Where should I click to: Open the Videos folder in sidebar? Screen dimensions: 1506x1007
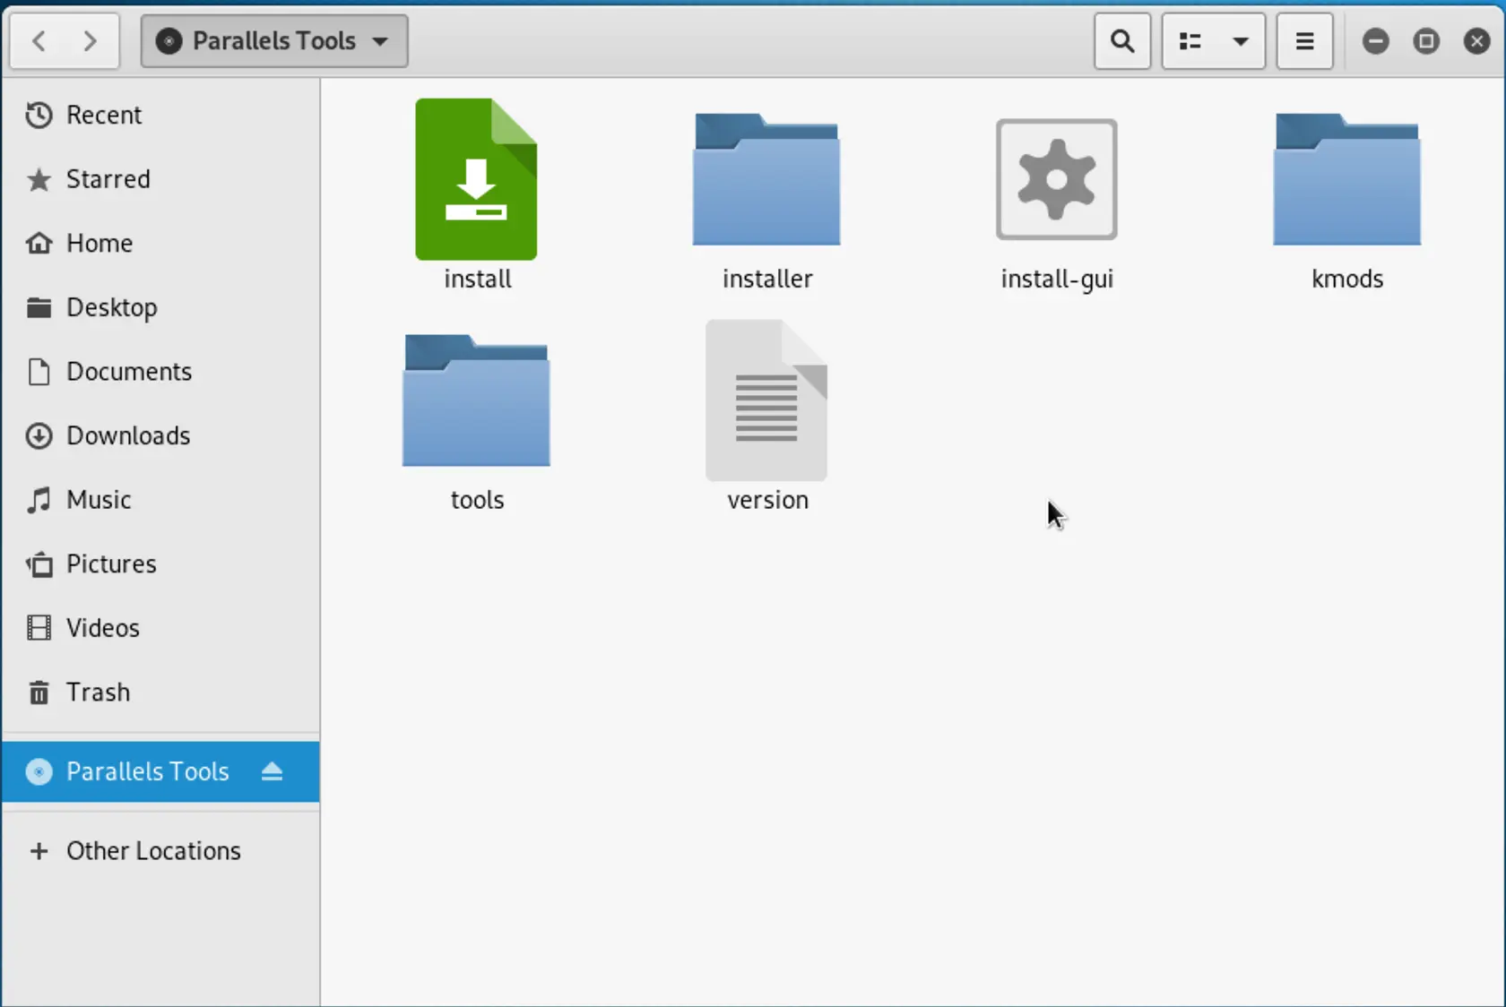point(160,627)
